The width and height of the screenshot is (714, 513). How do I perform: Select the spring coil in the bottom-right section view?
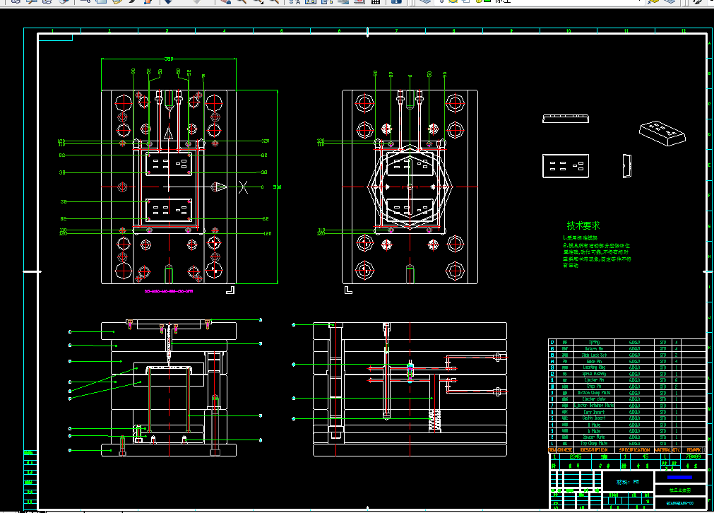[435, 420]
